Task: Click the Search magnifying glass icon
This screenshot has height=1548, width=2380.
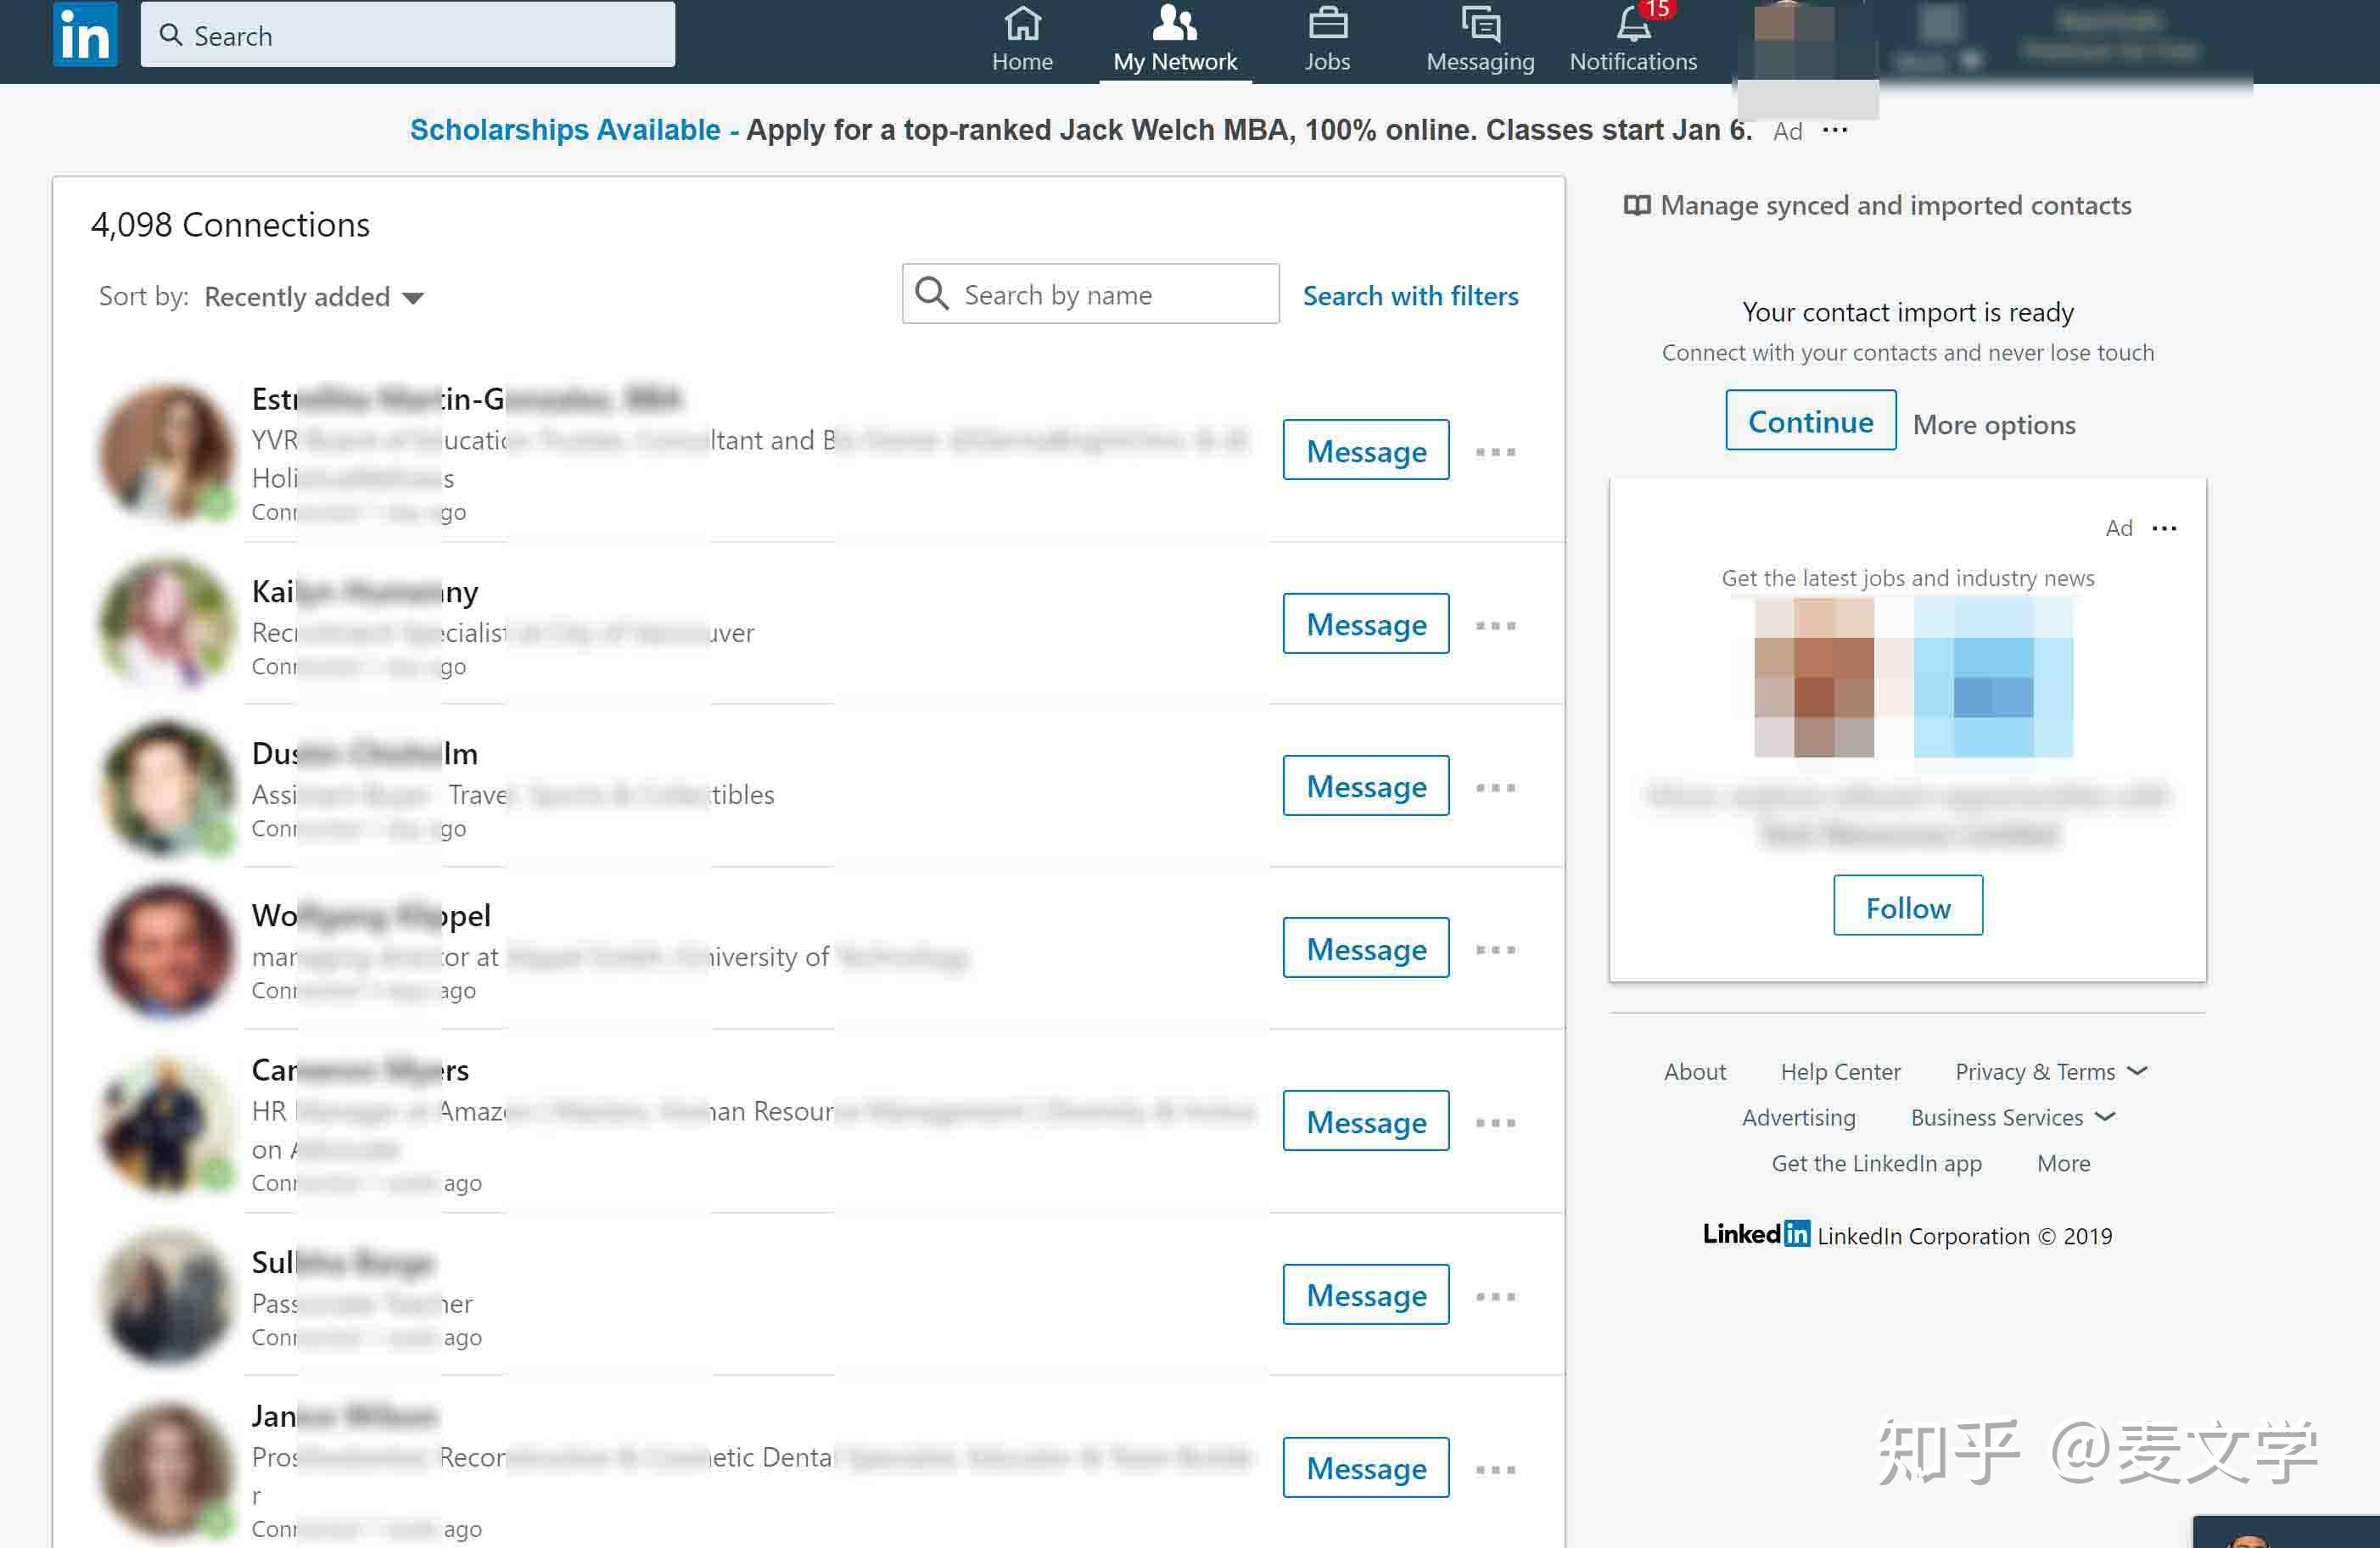Action: pyautogui.click(x=168, y=35)
